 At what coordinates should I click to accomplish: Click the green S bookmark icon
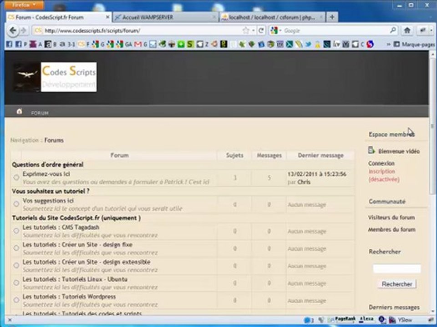(x=190, y=44)
